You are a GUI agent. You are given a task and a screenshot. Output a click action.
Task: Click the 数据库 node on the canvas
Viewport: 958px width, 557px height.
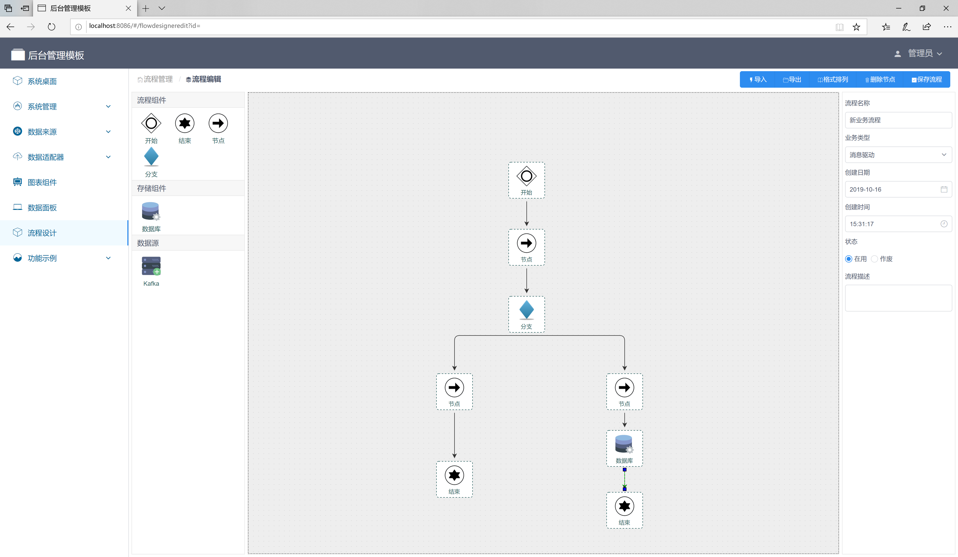[624, 448]
